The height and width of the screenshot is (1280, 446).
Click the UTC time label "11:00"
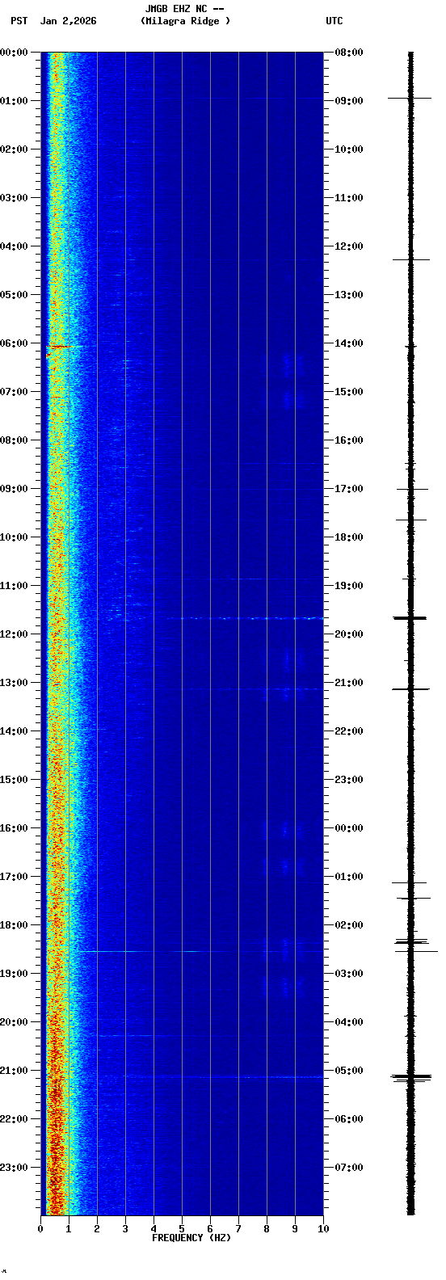click(349, 198)
